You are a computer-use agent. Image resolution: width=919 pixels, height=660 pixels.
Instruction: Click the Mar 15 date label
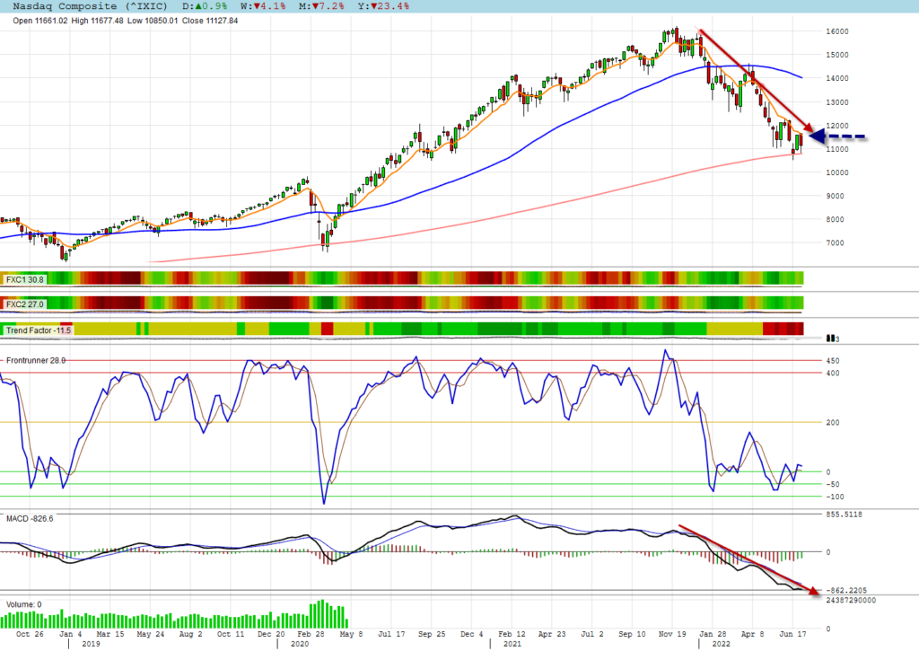pos(110,634)
